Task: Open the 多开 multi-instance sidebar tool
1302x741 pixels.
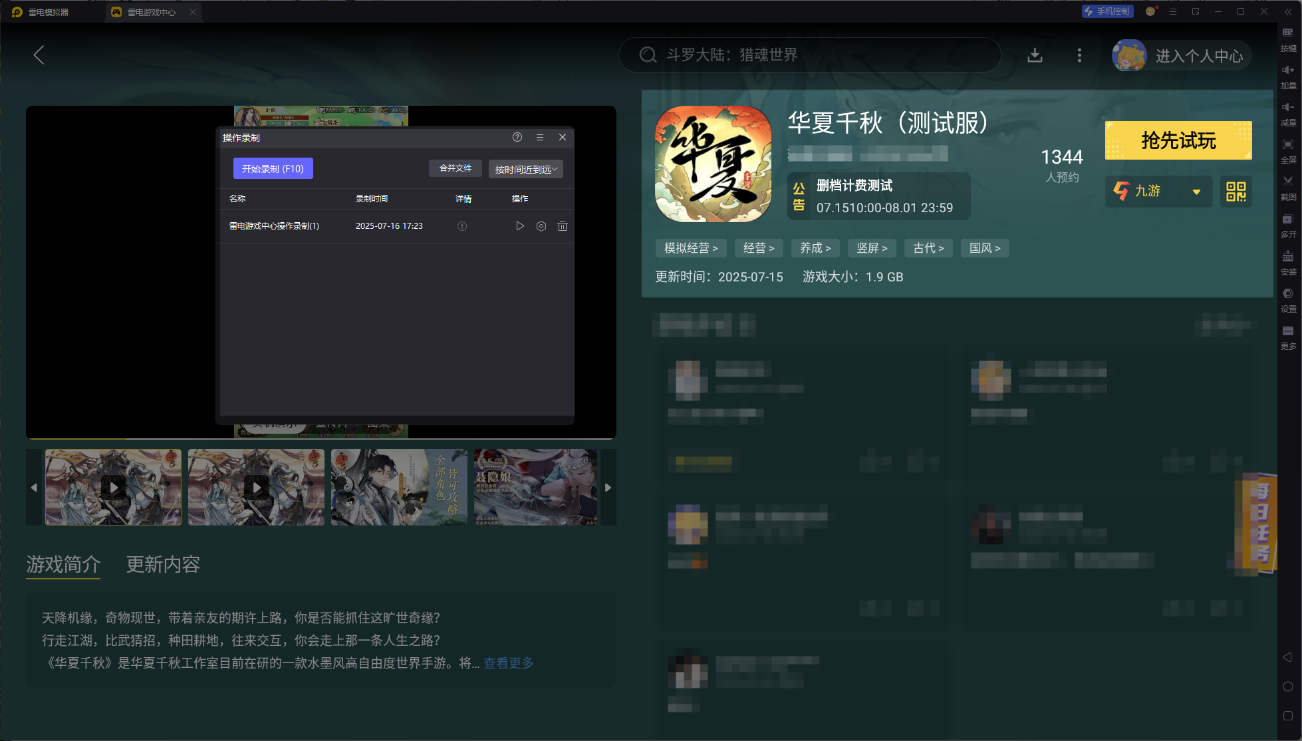Action: 1288,225
